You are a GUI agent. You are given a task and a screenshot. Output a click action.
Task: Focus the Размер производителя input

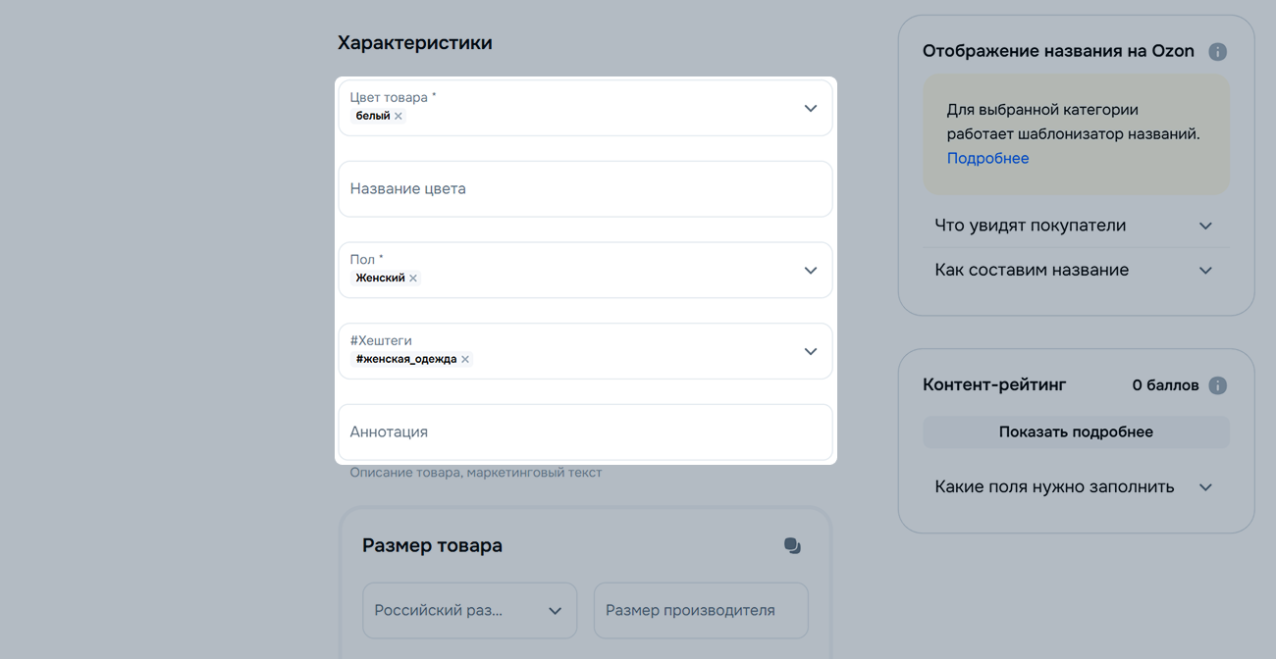pos(701,610)
